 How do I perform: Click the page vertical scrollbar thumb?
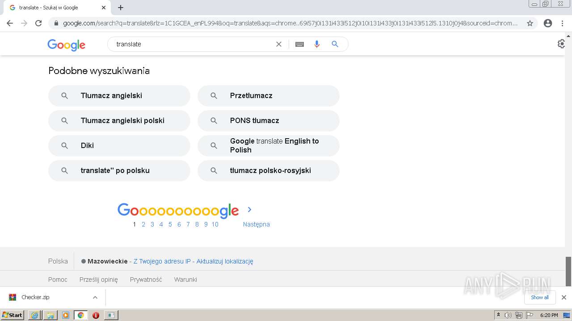(568, 271)
